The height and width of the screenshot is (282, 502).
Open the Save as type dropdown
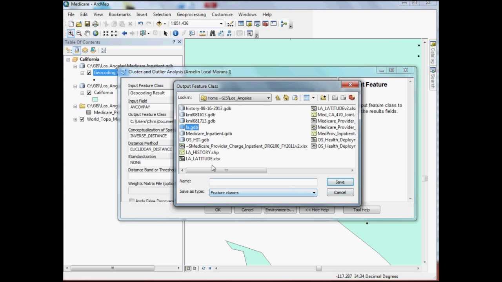pyautogui.click(x=314, y=193)
